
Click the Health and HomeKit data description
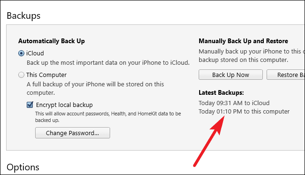108,117
